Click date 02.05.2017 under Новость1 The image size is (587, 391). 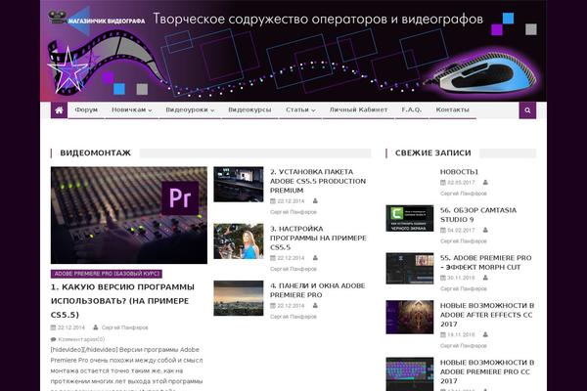tap(461, 182)
